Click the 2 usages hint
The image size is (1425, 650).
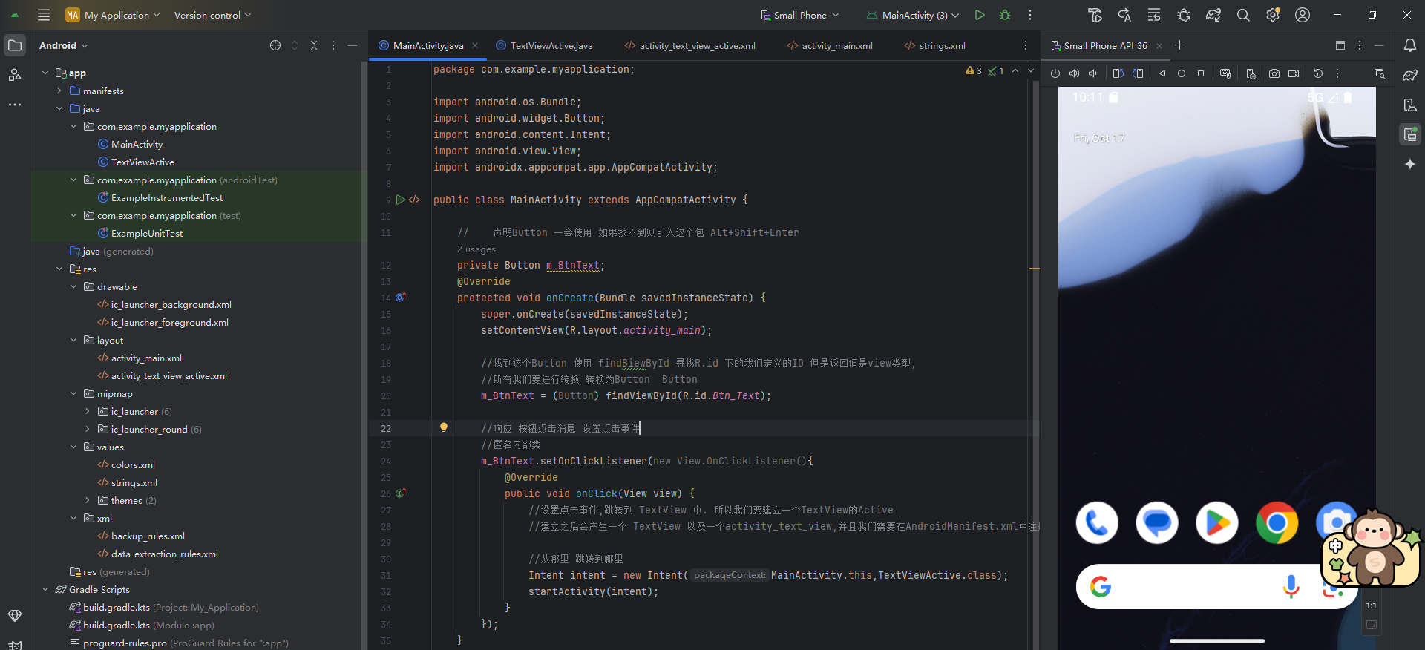(476, 249)
